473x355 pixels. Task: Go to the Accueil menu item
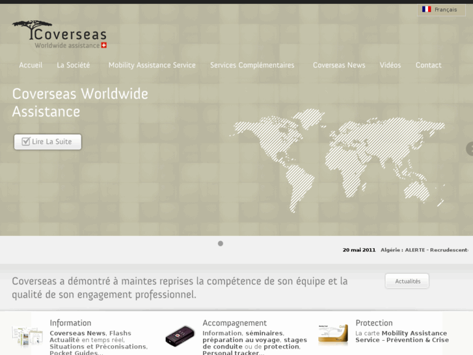tap(31, 65)
